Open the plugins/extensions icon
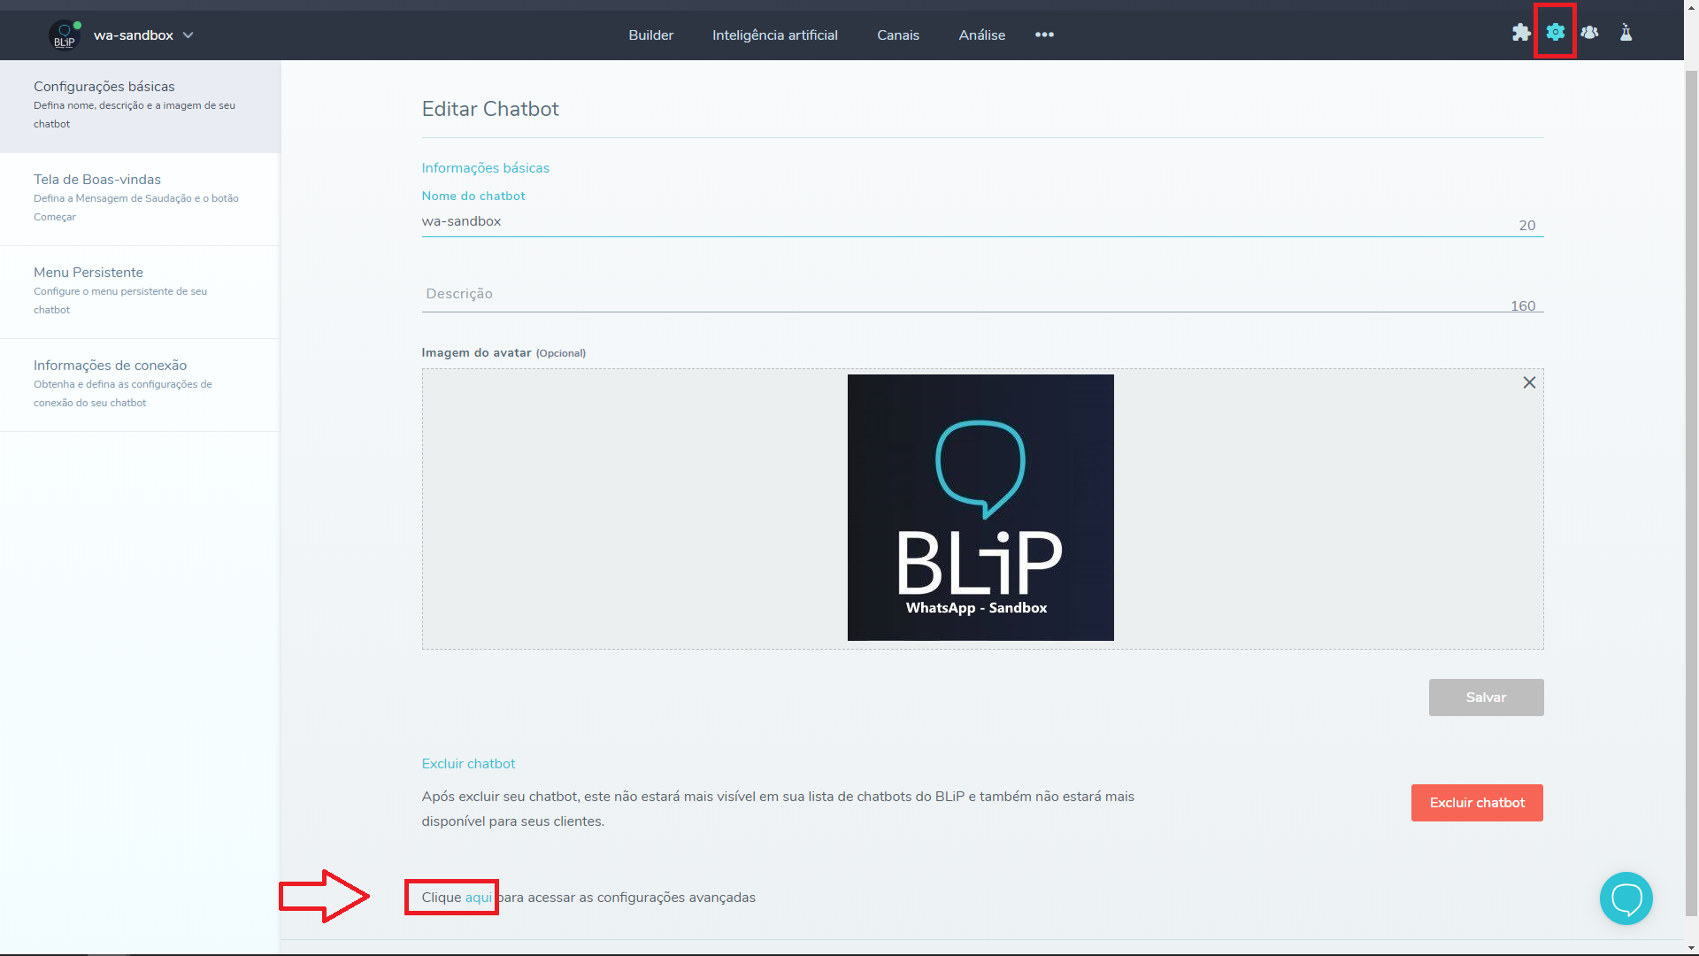 [x=1520, y=33]
